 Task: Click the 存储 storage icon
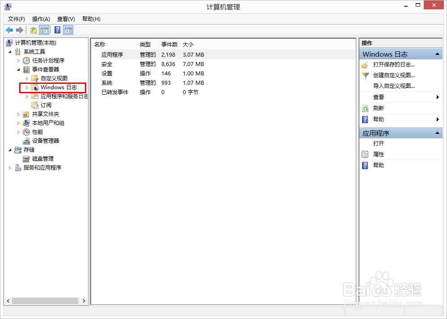18,149
